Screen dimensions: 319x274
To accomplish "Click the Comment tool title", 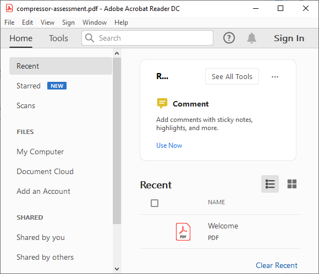I will coord(191,104).
